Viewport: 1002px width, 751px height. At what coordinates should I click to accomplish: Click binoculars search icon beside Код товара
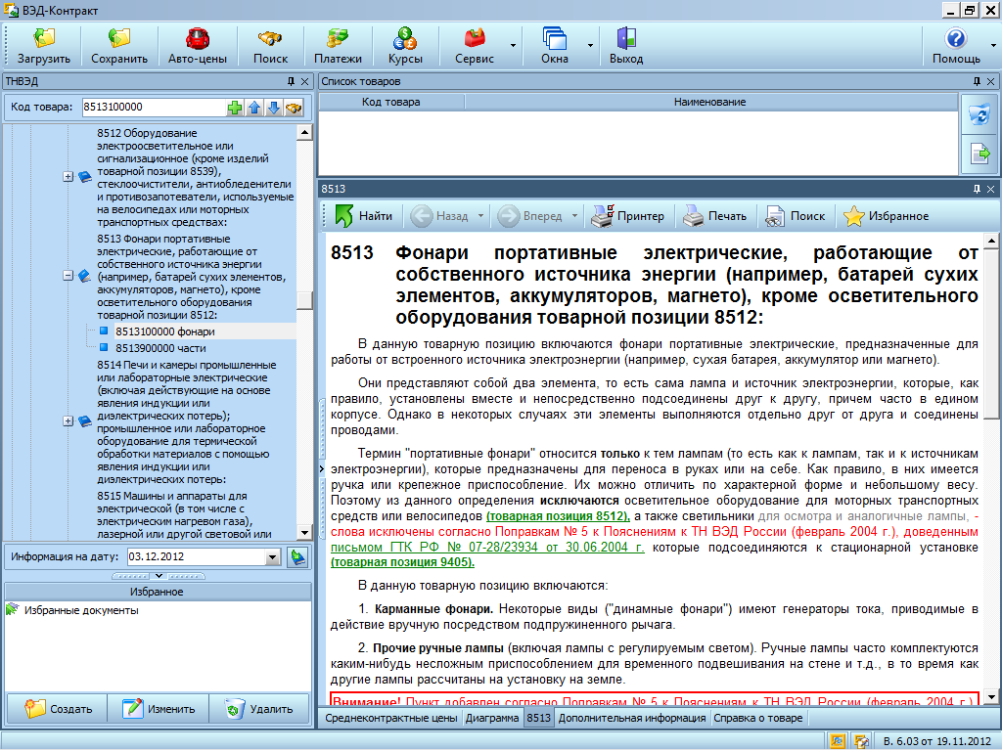pyautogui.click(x=294, y=108)
